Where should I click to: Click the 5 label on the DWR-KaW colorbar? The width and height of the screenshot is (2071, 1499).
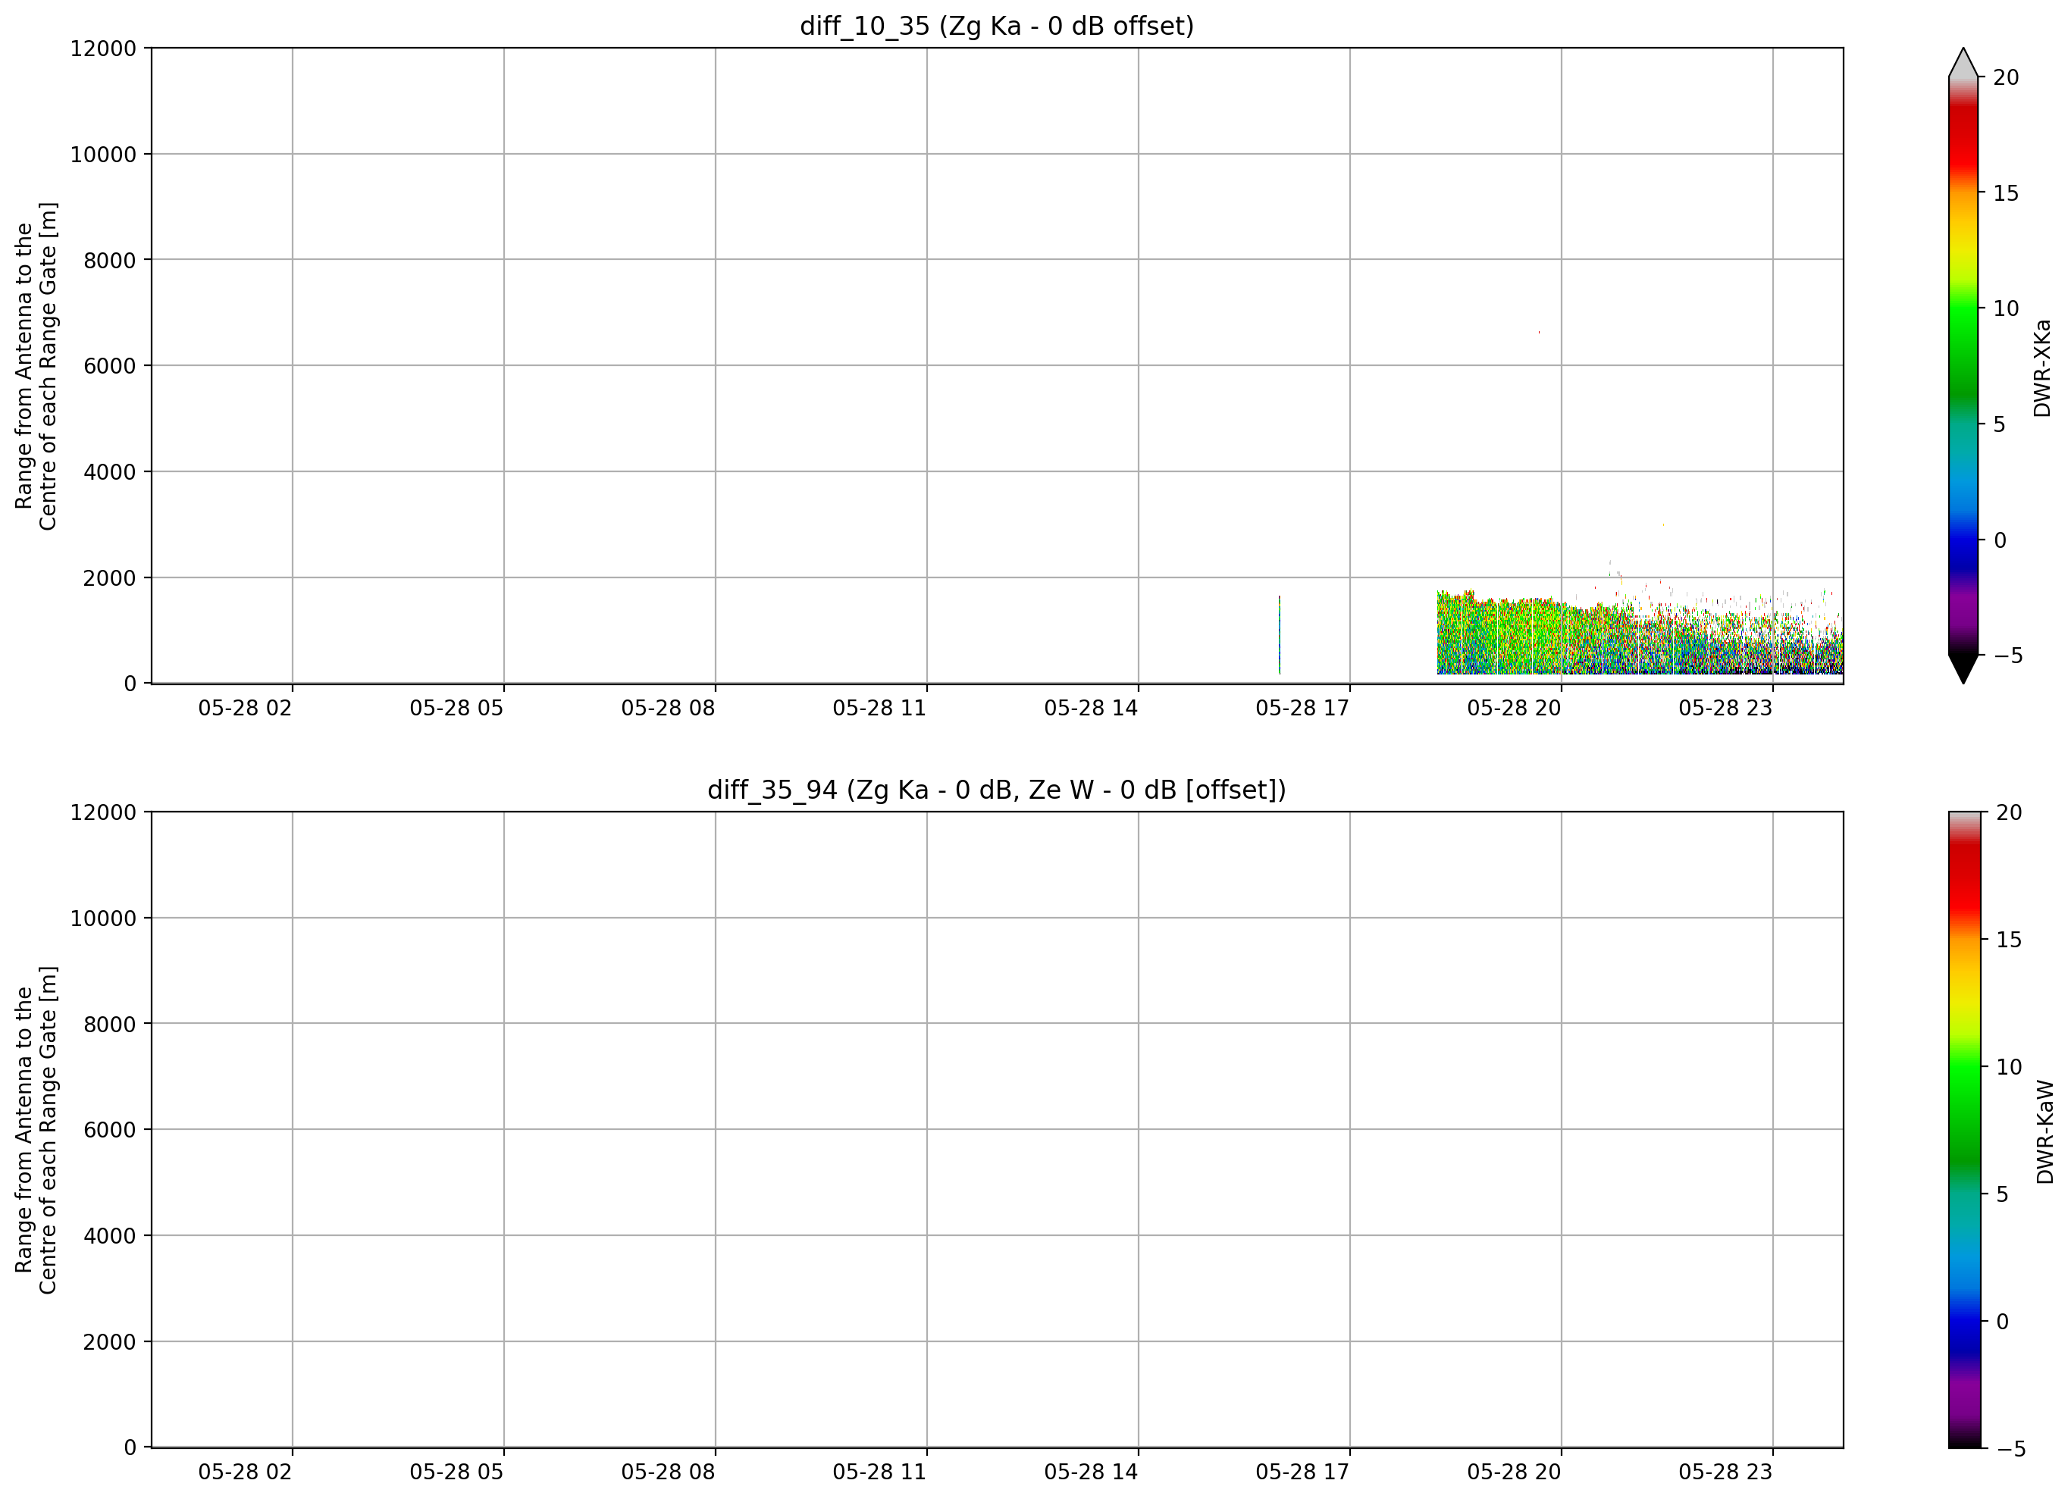click(x=2004, y=1194)
